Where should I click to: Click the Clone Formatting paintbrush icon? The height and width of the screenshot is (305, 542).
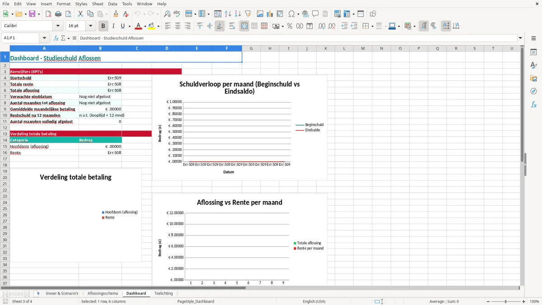(116, 14)
